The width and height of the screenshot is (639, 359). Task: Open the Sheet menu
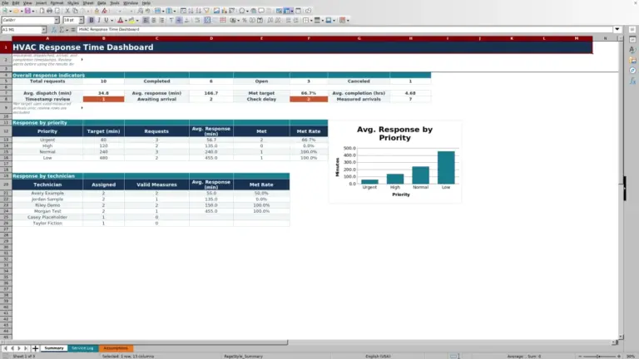click(88, 2)
